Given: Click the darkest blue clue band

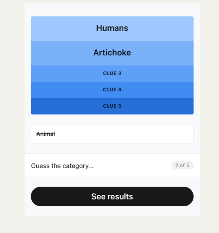Looking at the screenshot, I should 112,106.
